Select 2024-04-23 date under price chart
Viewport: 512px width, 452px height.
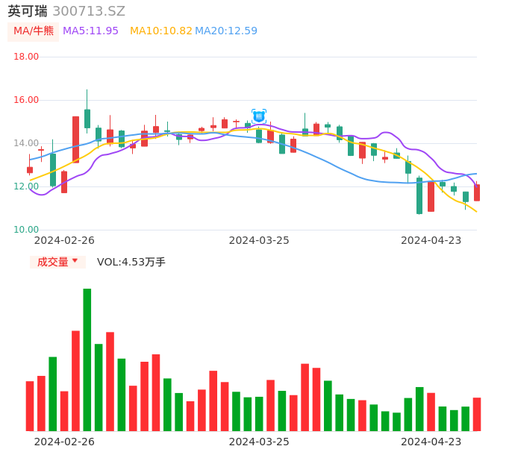[431, 240]
